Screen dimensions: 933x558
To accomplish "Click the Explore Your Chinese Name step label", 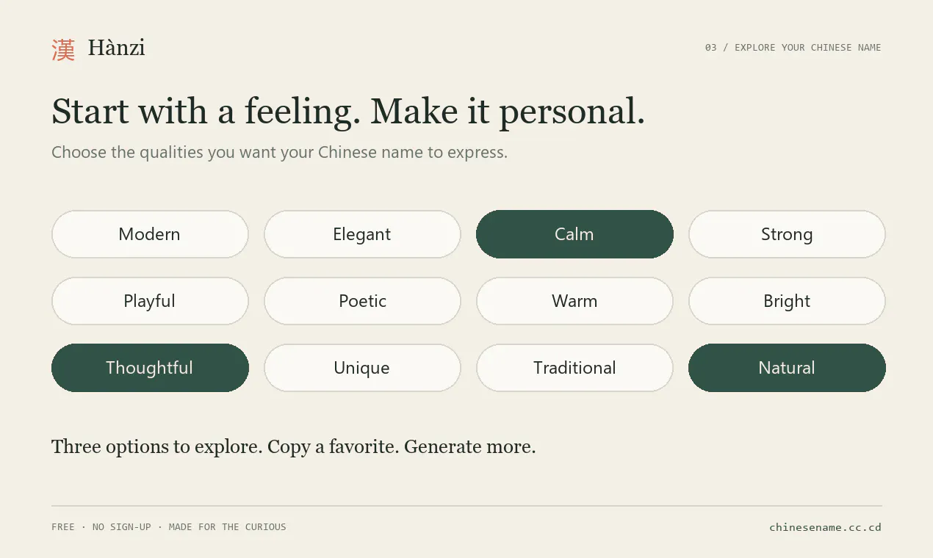I will [x=793, y=48].
